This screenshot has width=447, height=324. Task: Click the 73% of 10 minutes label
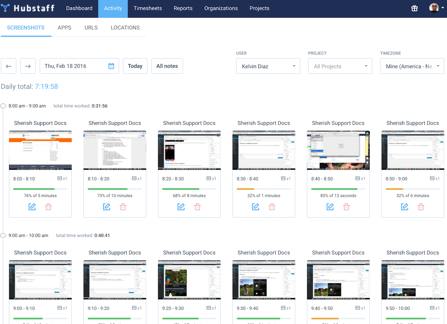click(x=115, y=196)
